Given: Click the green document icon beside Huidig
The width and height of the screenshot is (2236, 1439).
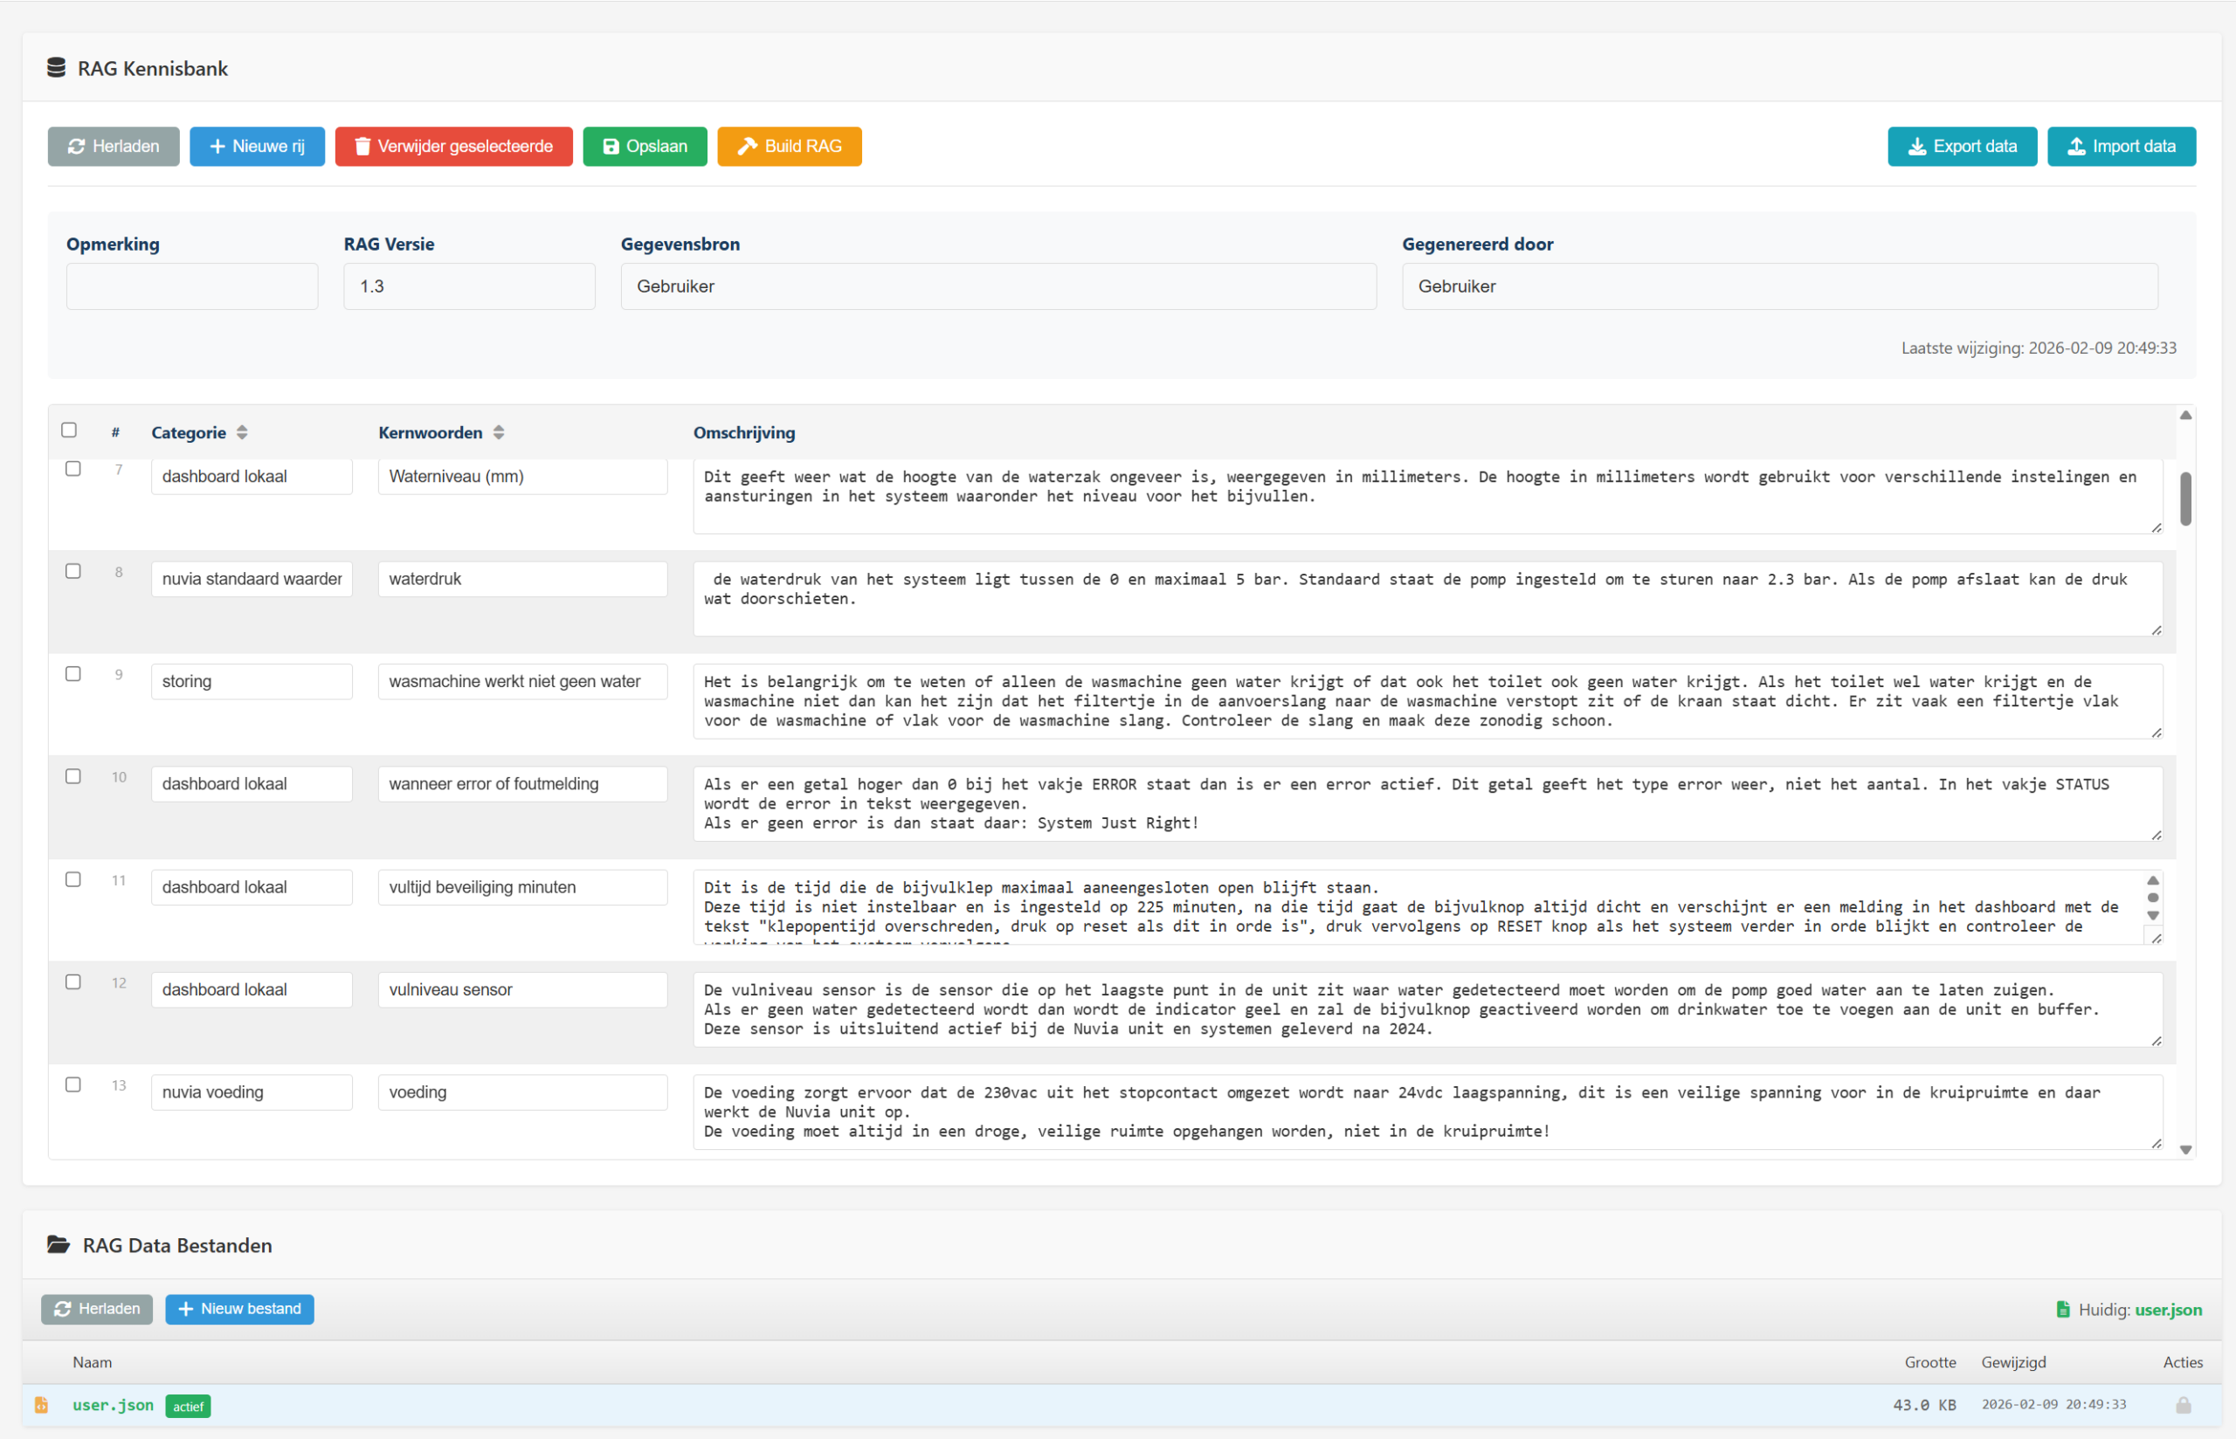Looking at the screenshot, I should [2063, 1309].
